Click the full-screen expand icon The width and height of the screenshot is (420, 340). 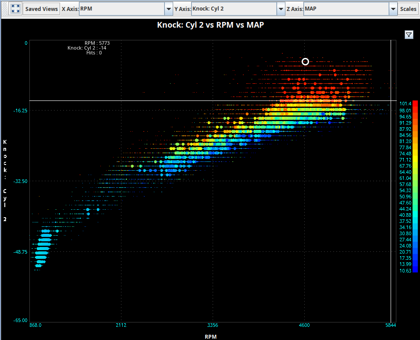(15, 9)
